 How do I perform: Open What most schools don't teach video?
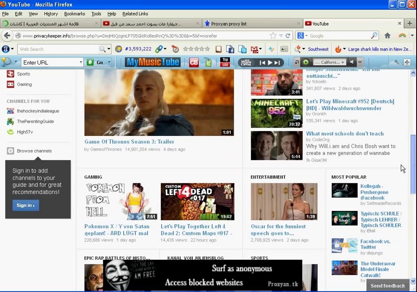345,133
